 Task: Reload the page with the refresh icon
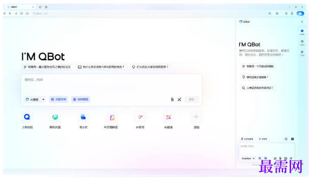[21, 13]
